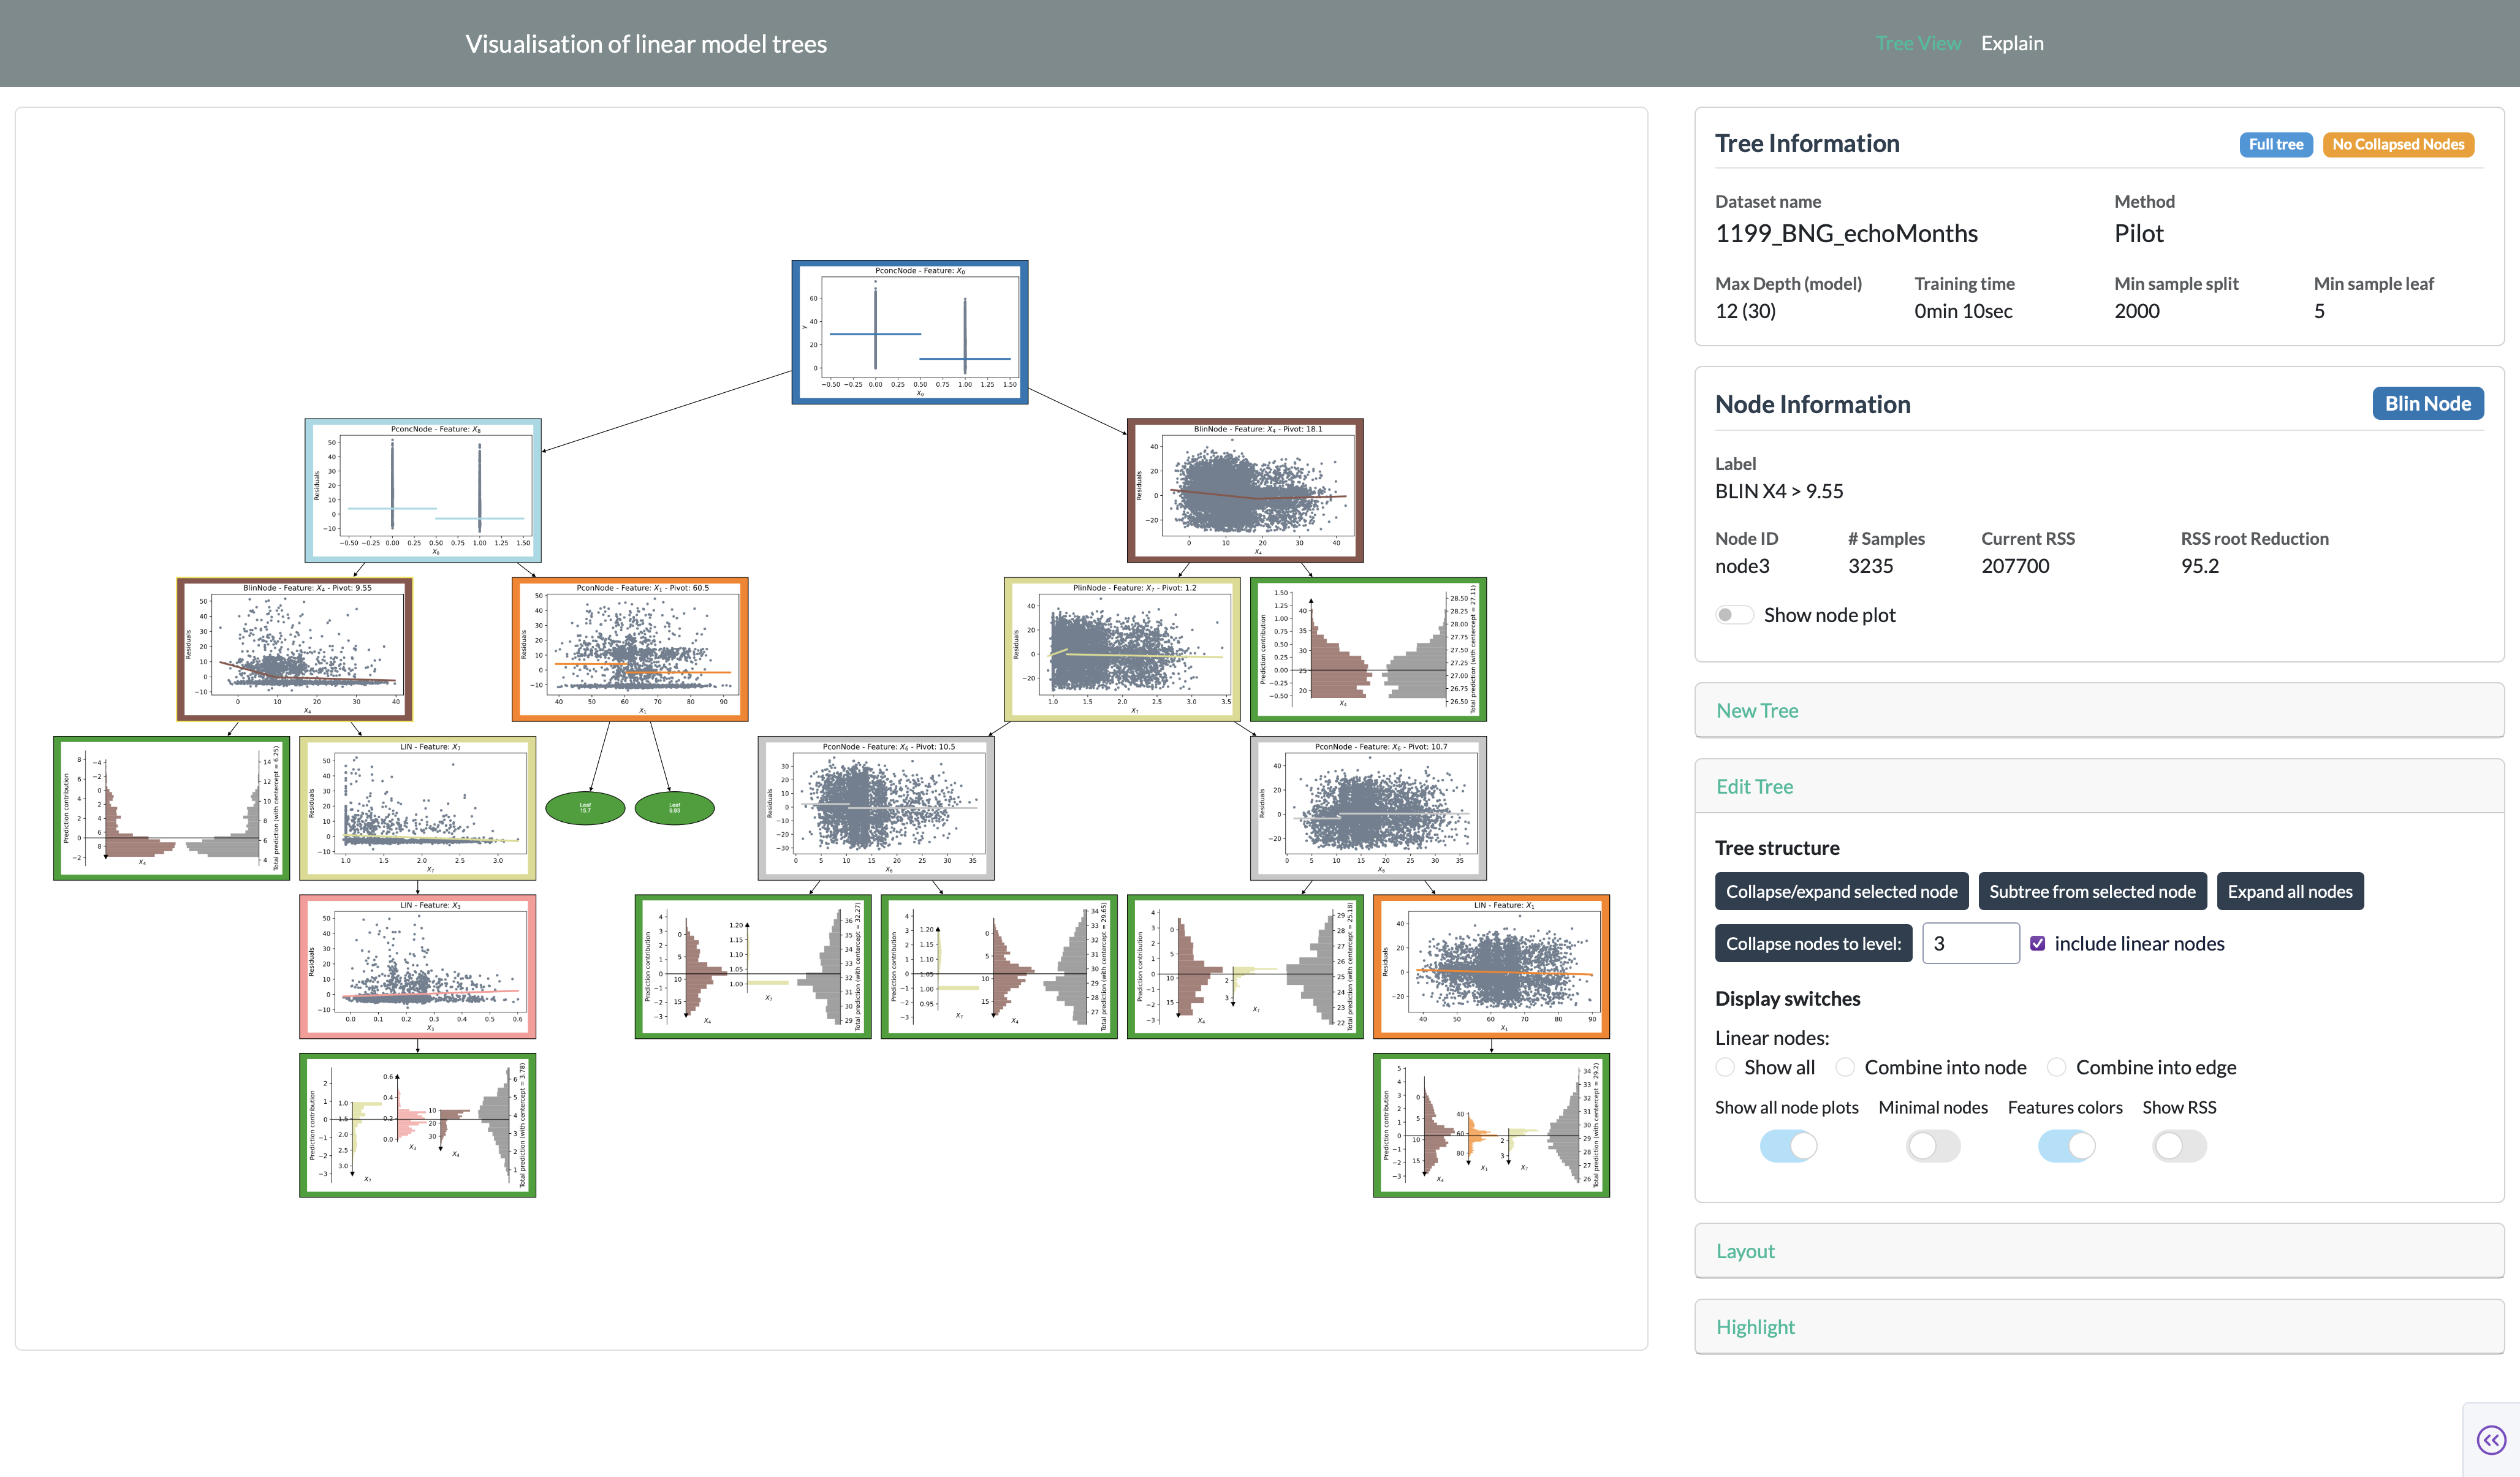Select the Show all radio button
The image size is (2520, 1477).
(1725, 1067)
